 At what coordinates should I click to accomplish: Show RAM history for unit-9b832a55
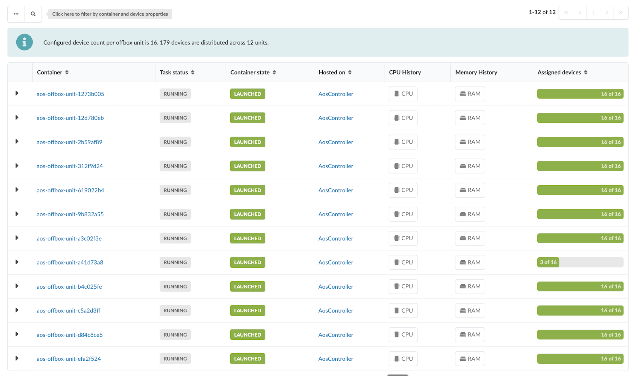(x=470, y=214)
